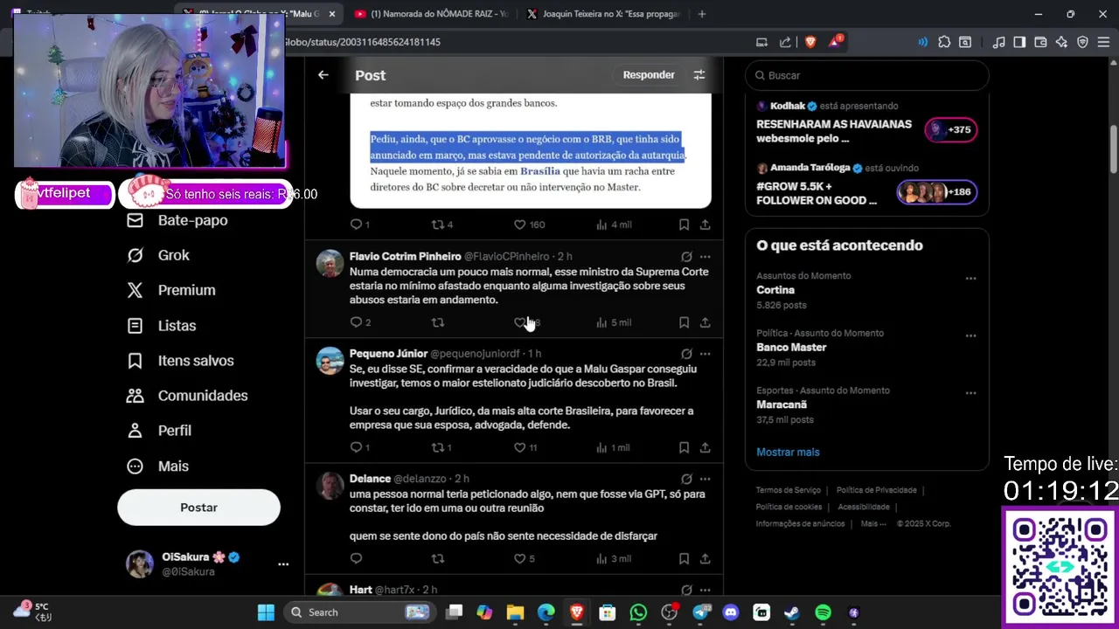Open a new browser tab
This screenshot has width=1119, height=629.
coord(701,14)
